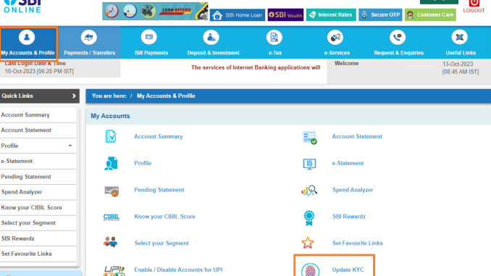The image size is (491, 276).
Task: Open Select your Segment main link
Action: point(161,243)
